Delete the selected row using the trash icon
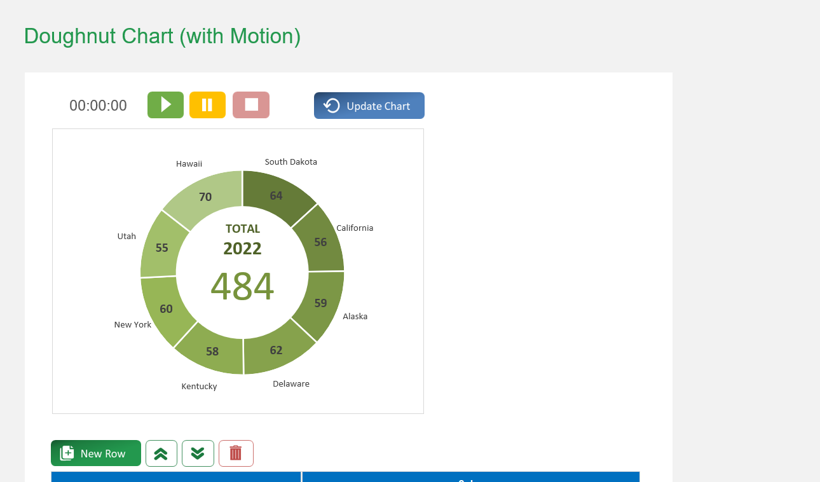Screen dimensions: 820x482 point(236,453)
